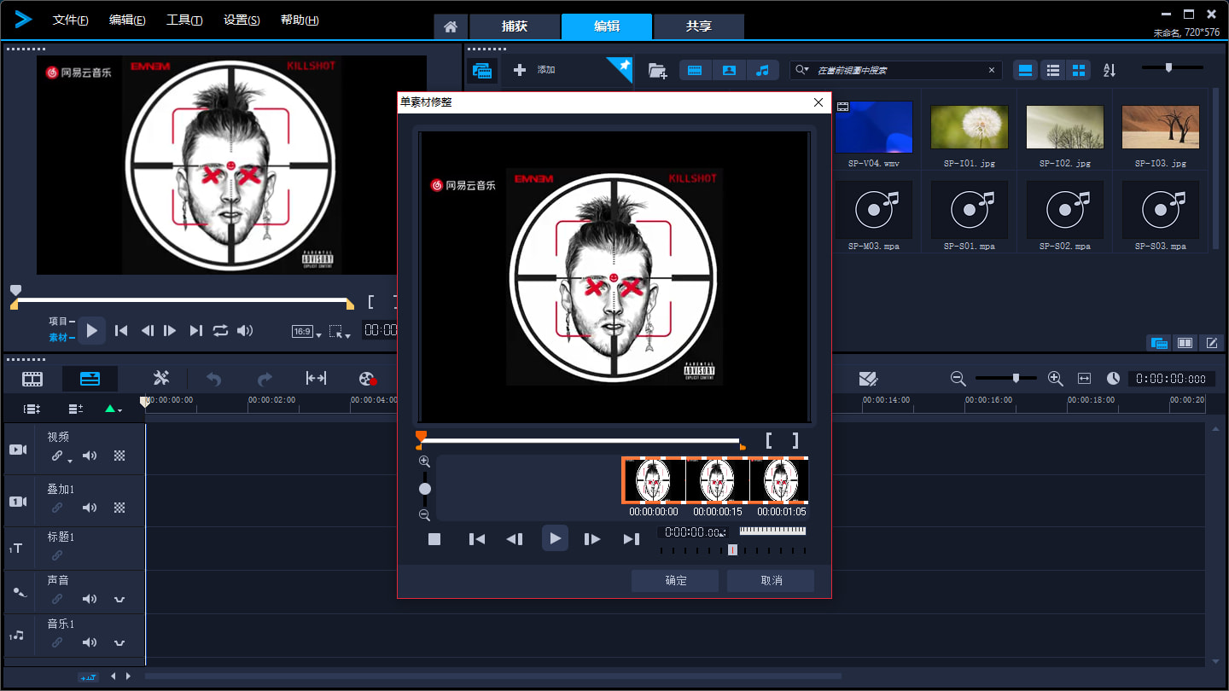The width and height of the screenshot is (1229, 691).
Task: Clear the library search text
Action: tap(992, 70)
